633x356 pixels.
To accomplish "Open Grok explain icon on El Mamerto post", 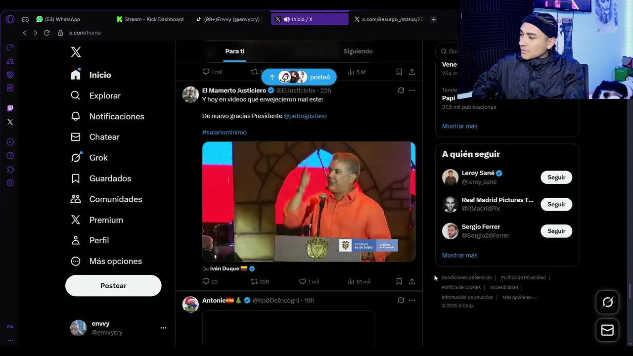I will click(401, 90).
